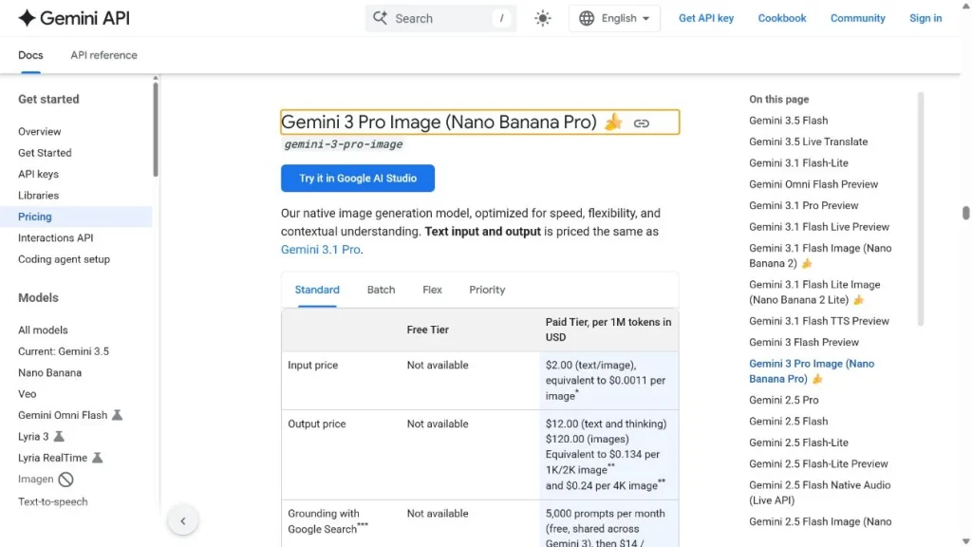Jump to Gemini 3.5 Flash on this page

click(x=788, y=121)
